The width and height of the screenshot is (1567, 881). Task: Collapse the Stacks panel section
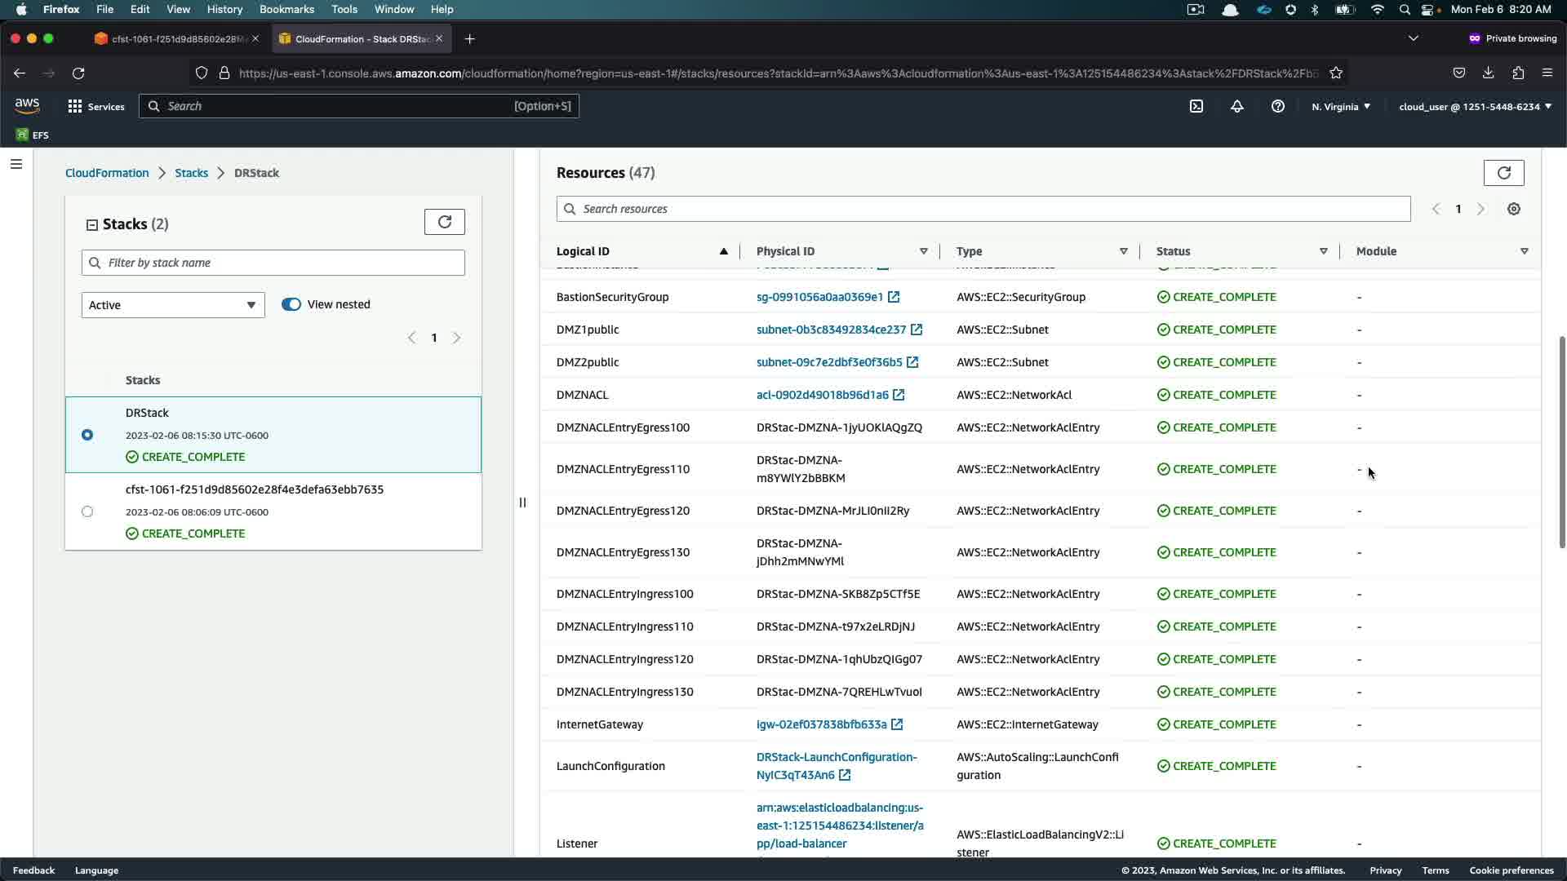click(92, 224)
